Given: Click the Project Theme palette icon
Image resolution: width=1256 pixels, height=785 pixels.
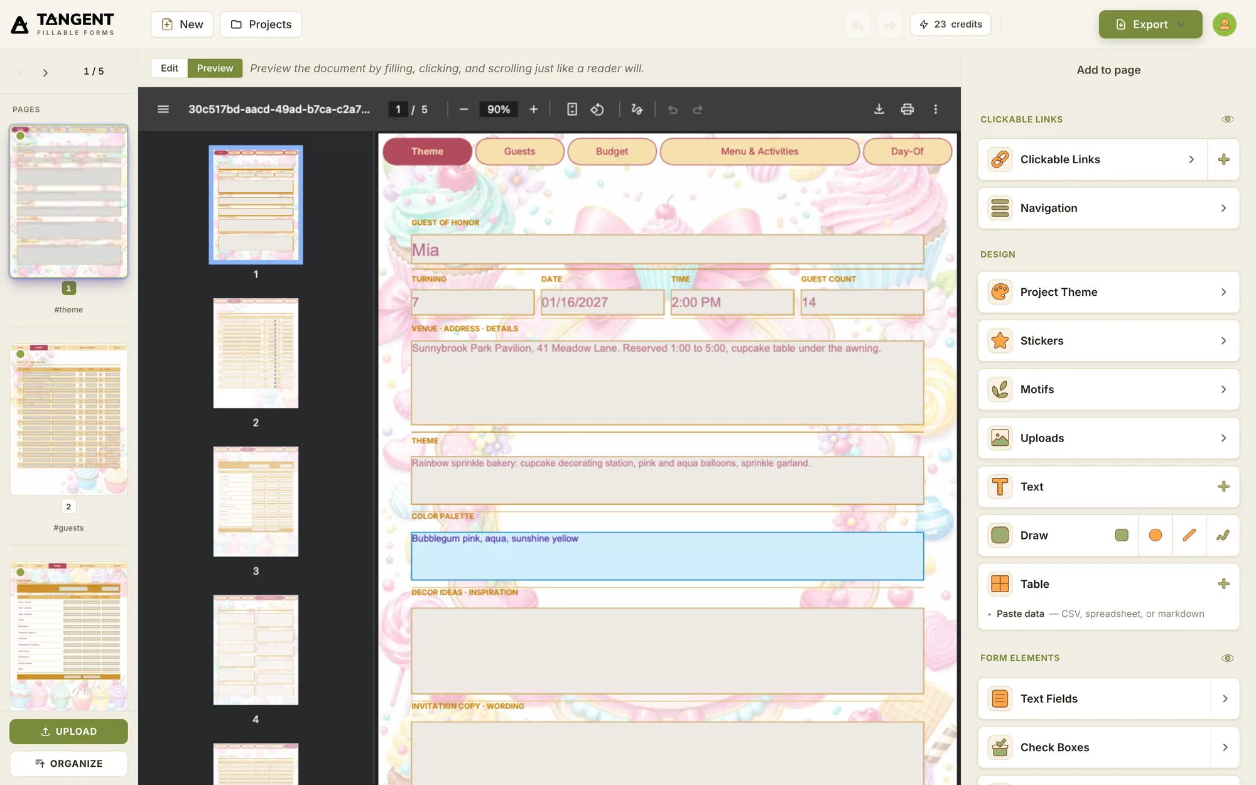Looking at the screenshot, I should [x=1000, y=292].
